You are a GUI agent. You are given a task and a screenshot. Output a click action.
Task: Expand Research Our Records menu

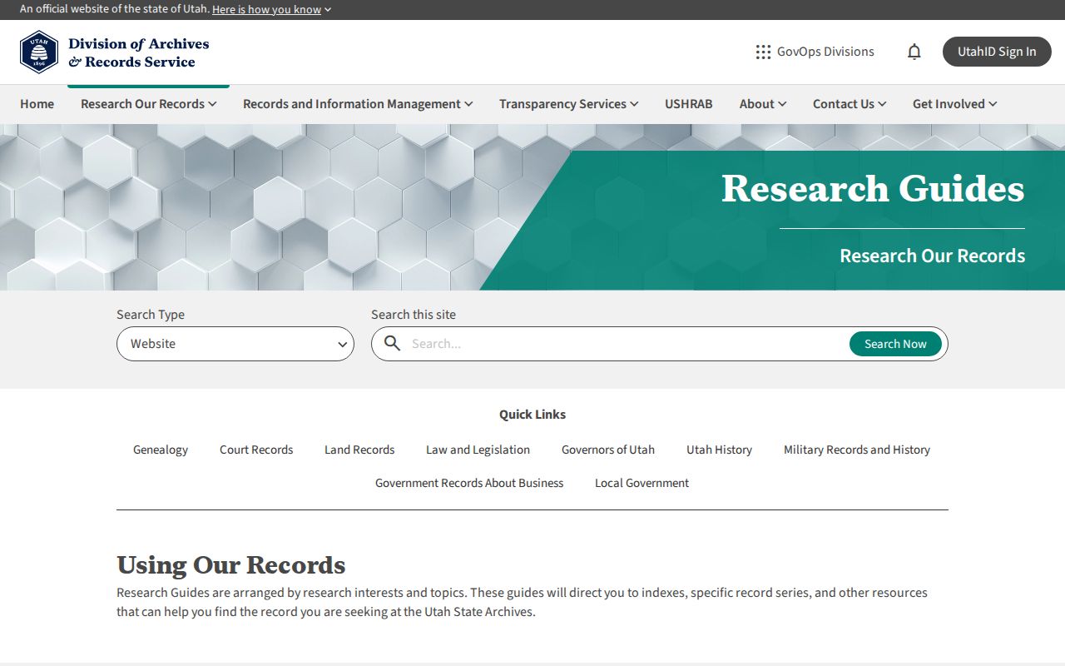click(x=148, y=104)
